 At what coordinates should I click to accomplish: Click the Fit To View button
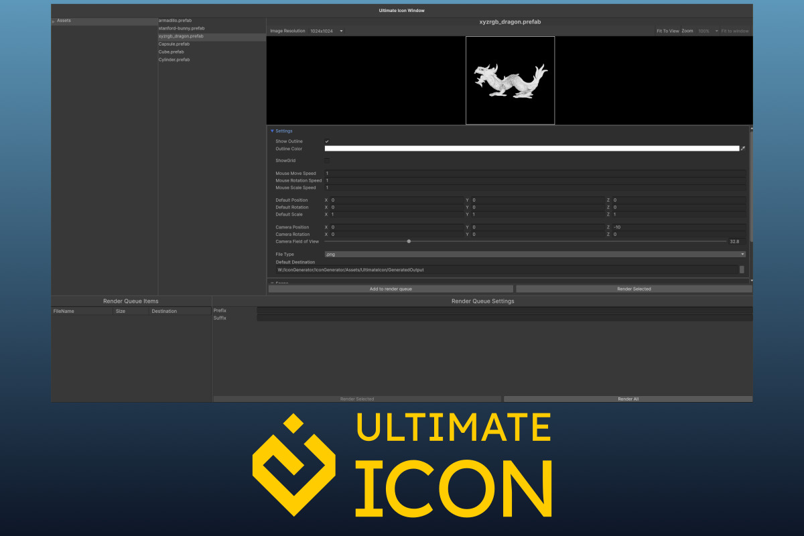tap(667, 31)
